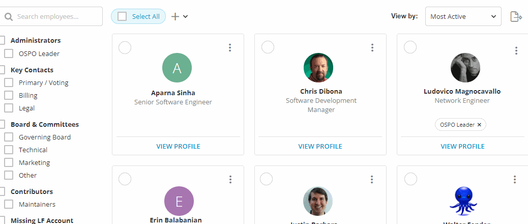Select Aparna Sinha's card radio circle

tap(125, 47)
